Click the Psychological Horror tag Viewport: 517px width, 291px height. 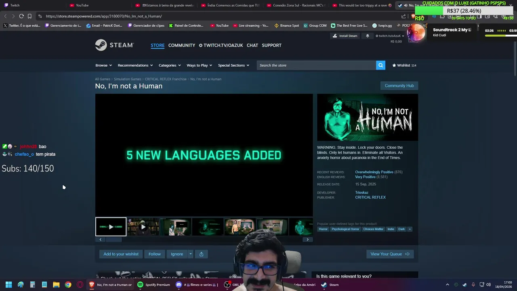[345, 229]
